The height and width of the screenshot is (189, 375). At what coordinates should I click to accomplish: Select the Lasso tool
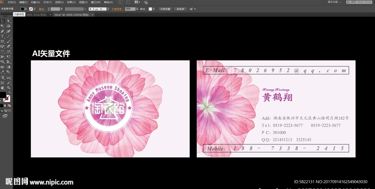click(8, 26)
